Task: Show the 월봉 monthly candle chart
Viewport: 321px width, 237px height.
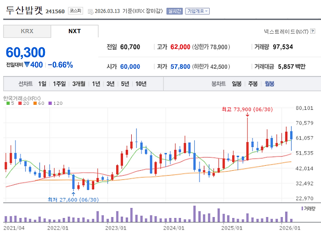Action: pos(269,84)
